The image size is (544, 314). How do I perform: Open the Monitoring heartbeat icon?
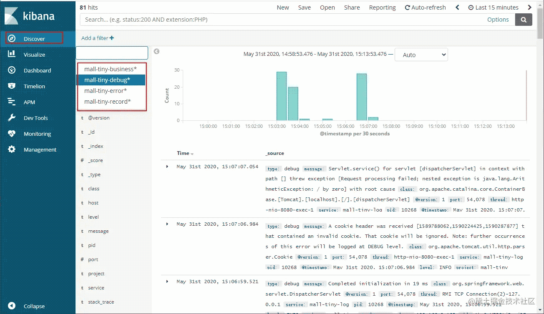click(12, 134)
